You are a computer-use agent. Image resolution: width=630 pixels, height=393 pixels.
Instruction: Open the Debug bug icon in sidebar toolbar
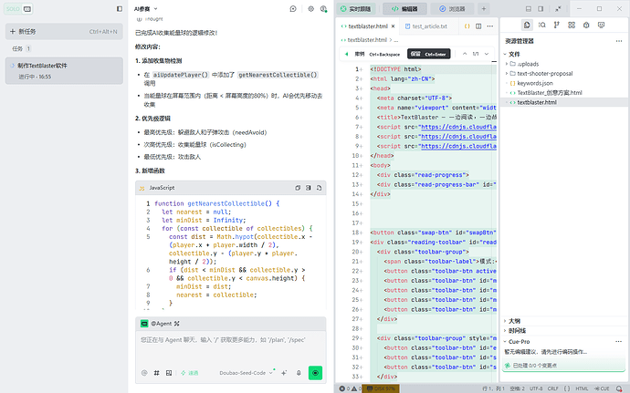(x=586, y=25)
